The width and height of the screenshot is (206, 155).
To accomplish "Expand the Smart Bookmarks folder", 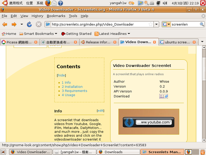I will 38,34.
